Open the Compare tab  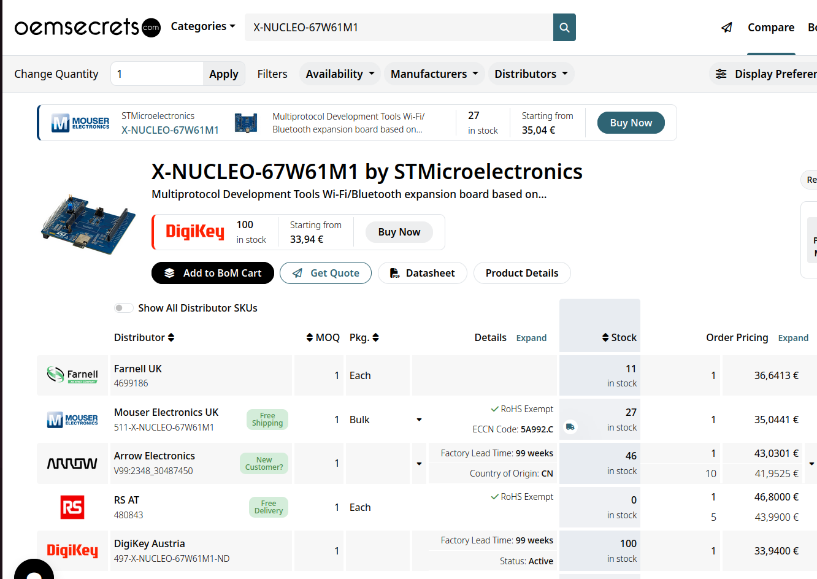pos(771,28)
